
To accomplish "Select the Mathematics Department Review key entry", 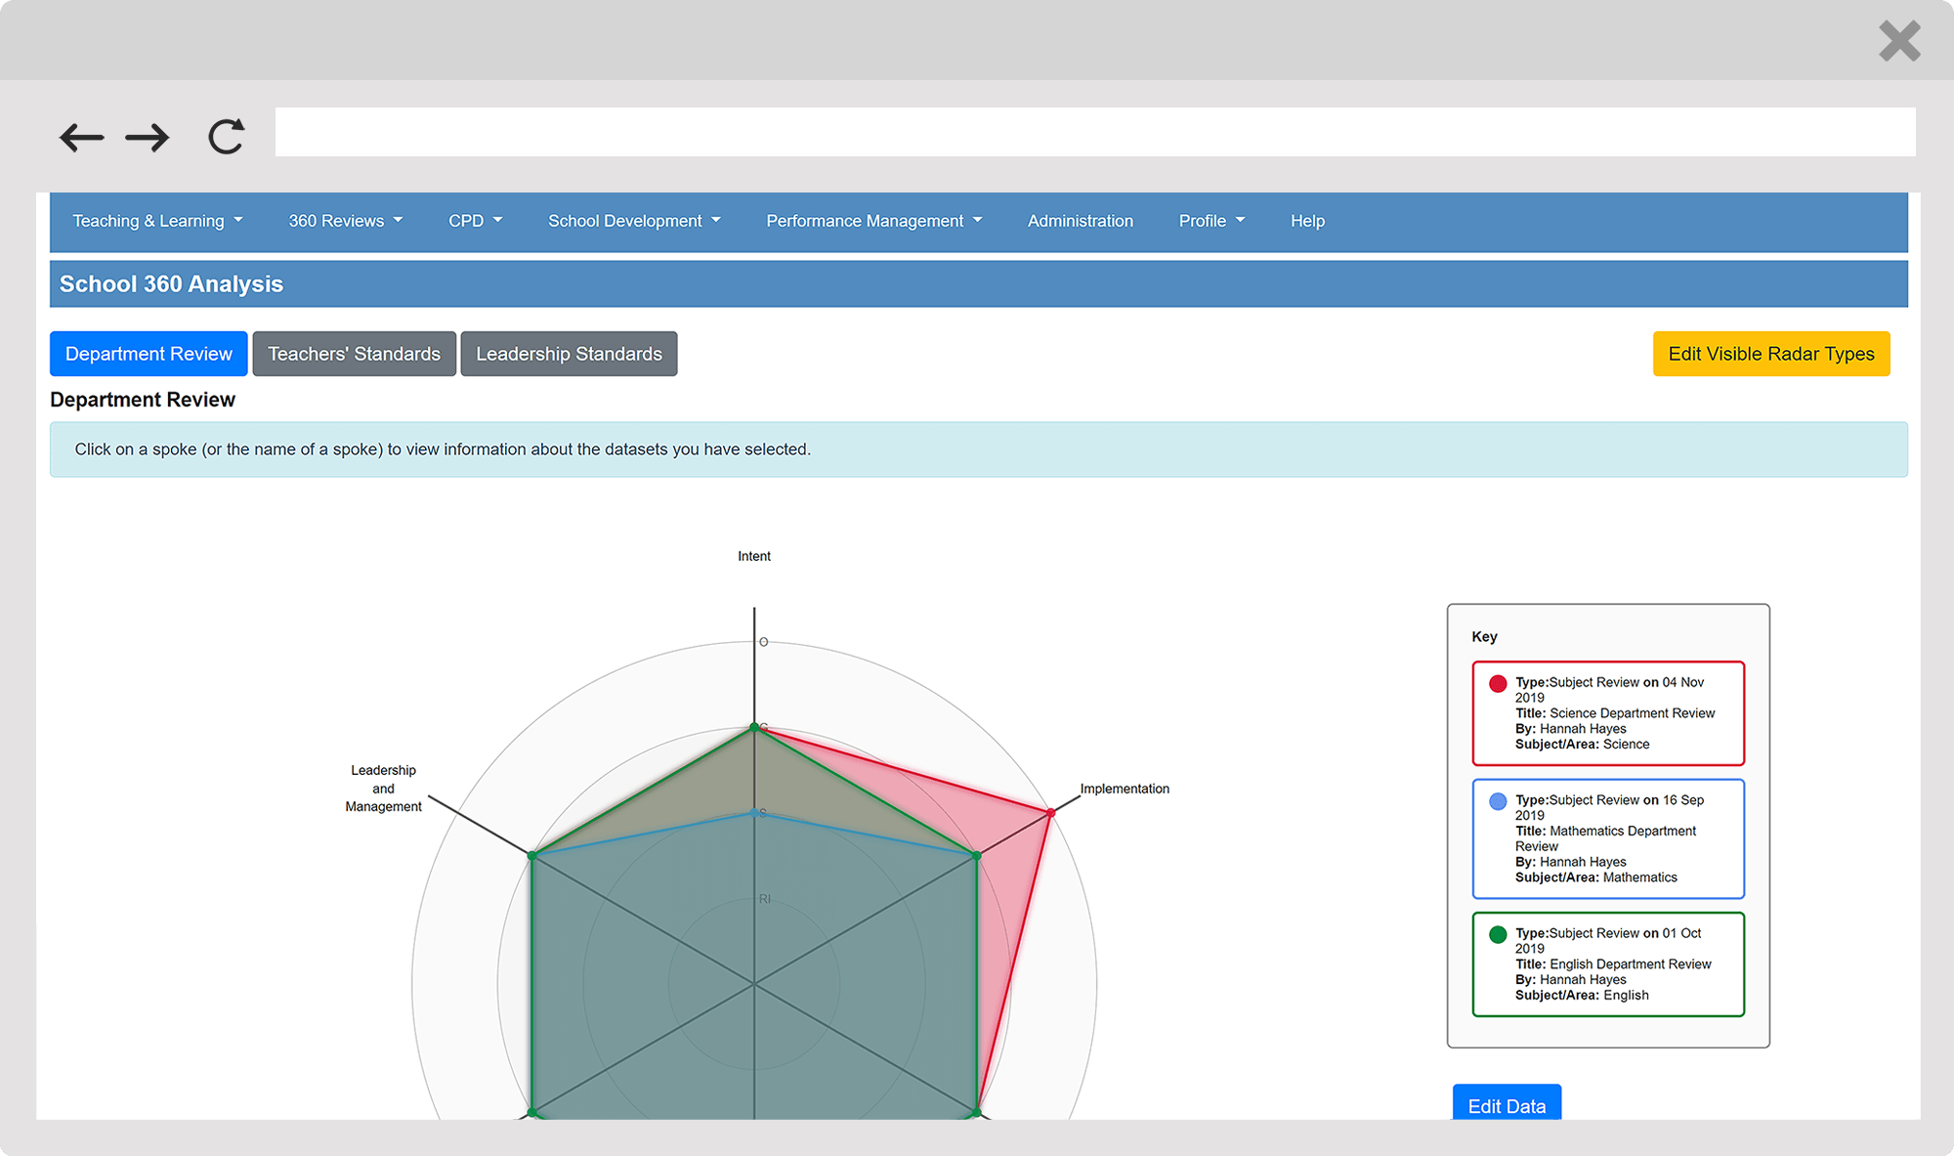I will tap(1608, 838).
